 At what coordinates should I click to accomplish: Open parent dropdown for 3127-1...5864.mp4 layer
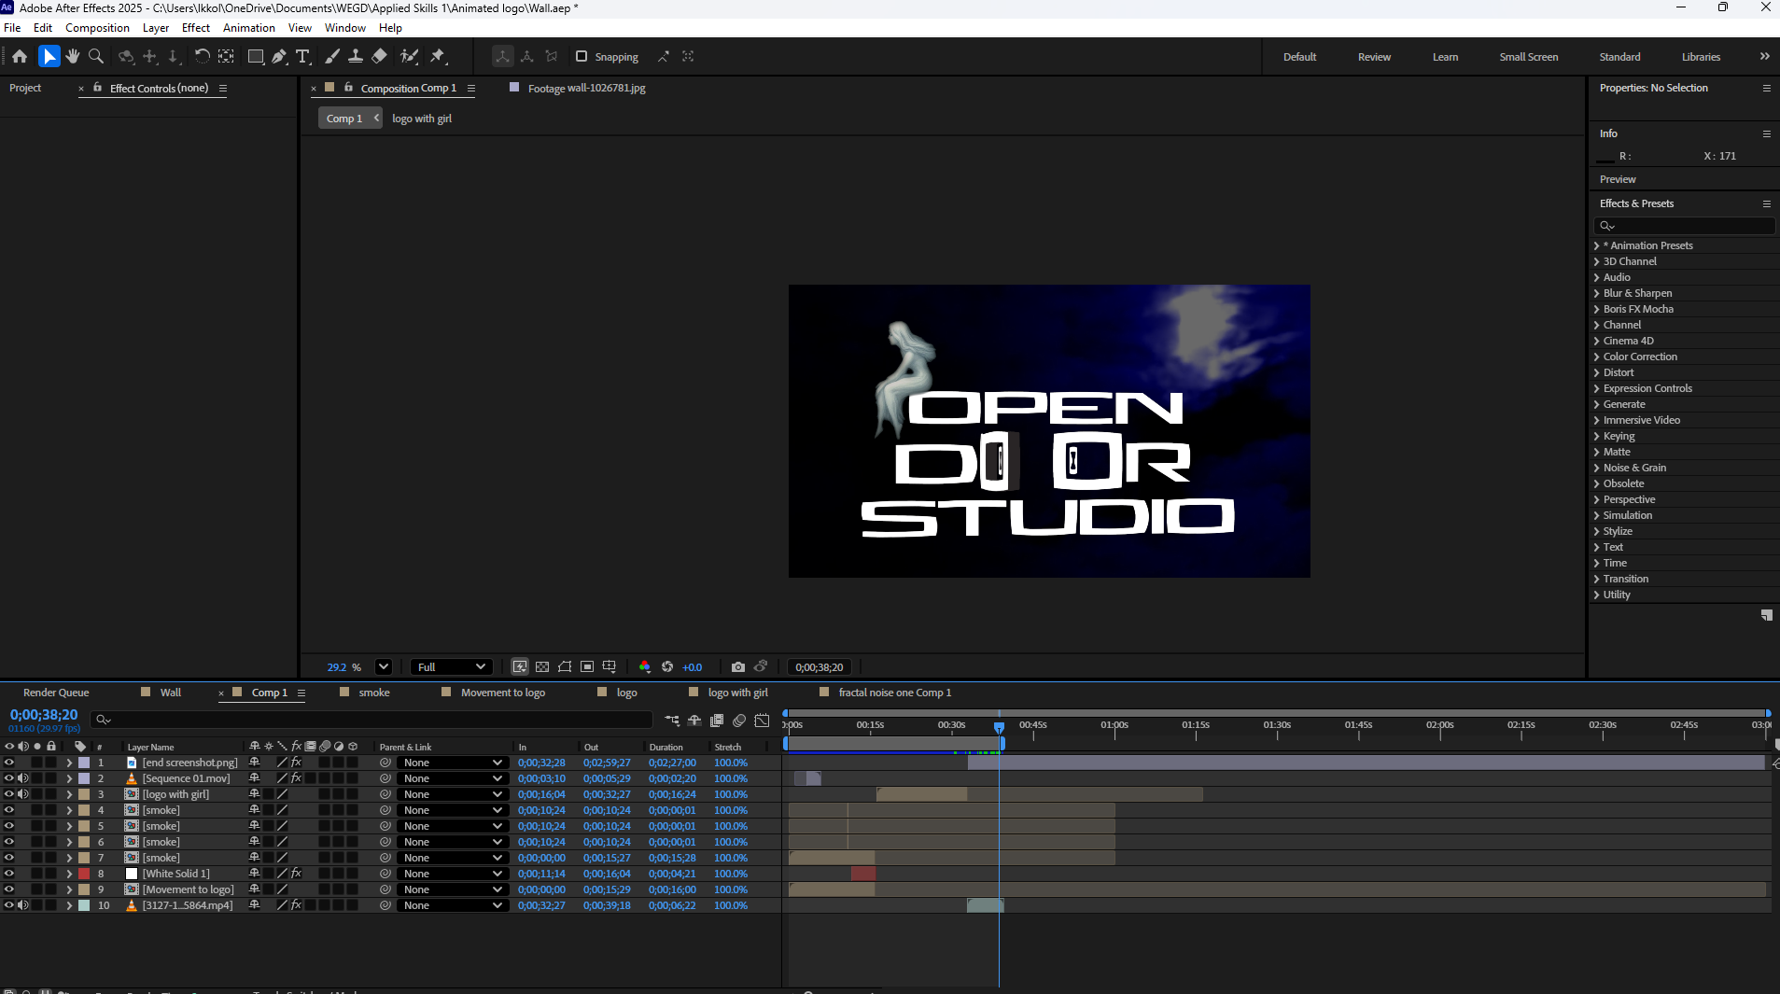[453, 905]
